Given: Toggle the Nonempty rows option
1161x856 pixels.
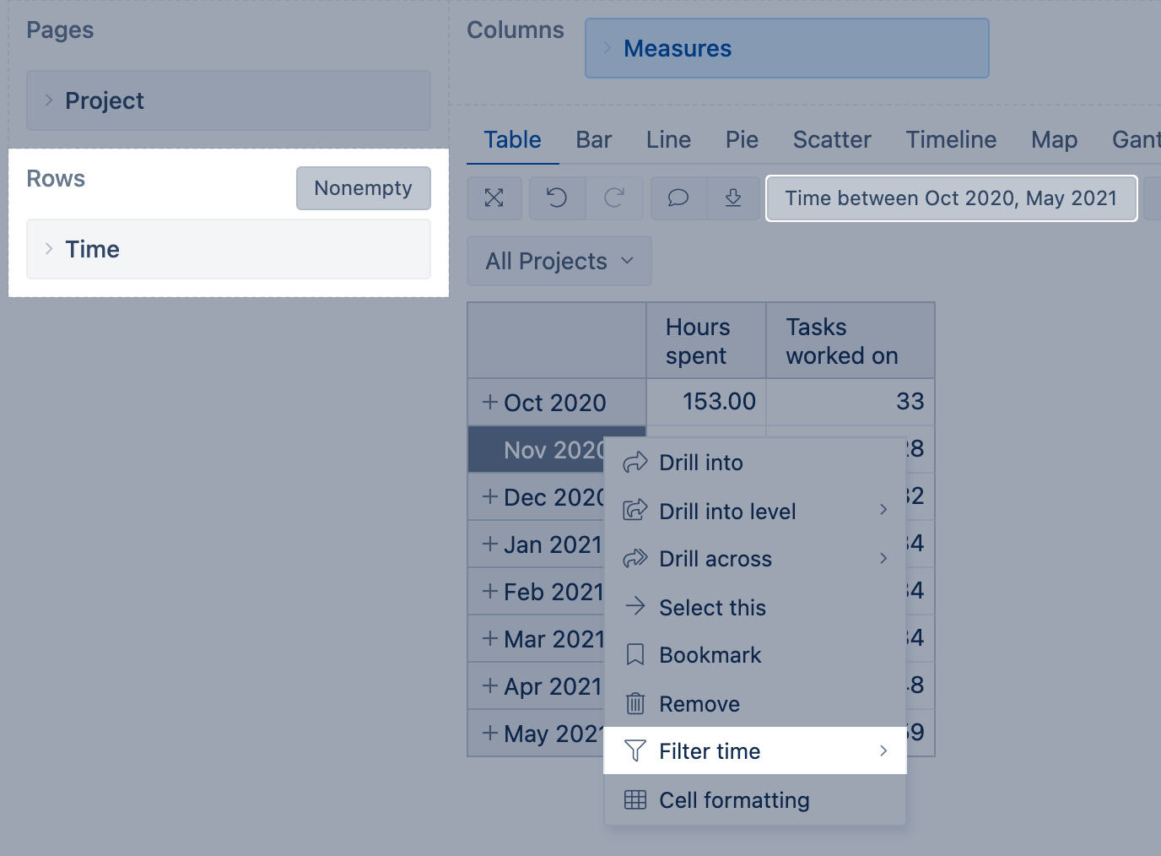Looking at the screenshot, I should 363,188.
